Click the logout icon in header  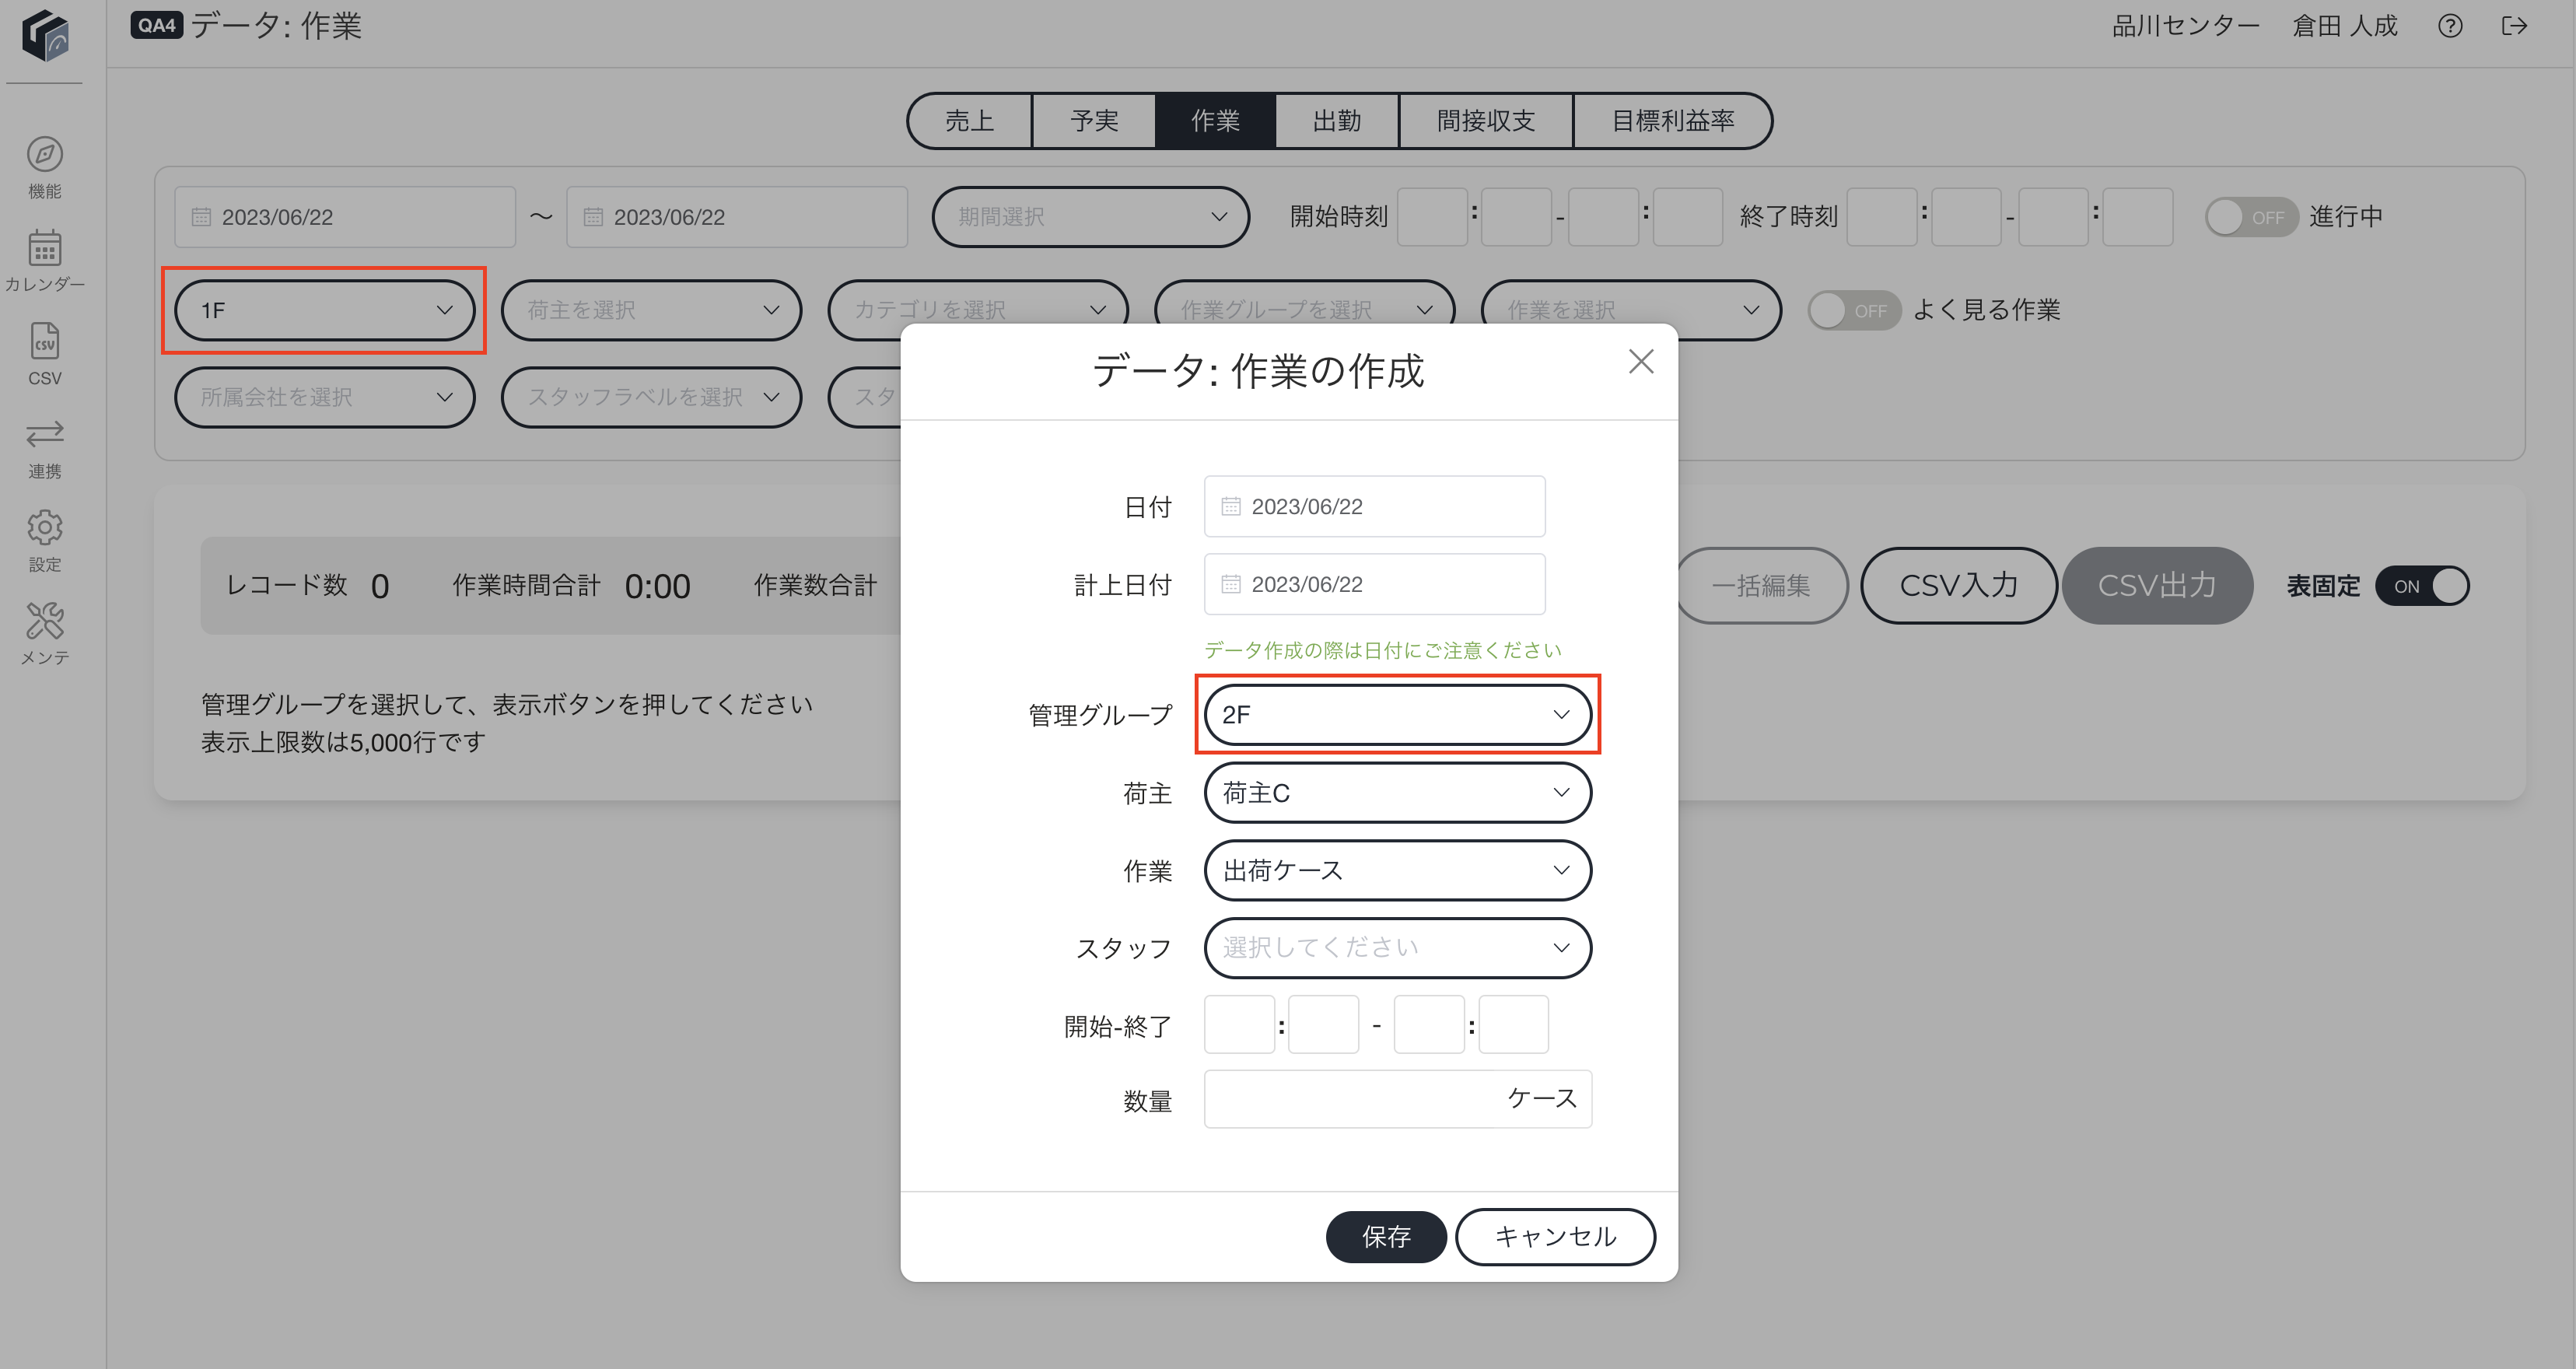click(2514, 26)
